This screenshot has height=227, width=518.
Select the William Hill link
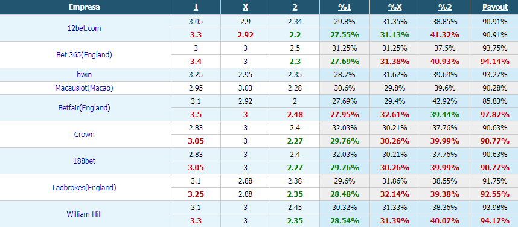coord(85,214)
